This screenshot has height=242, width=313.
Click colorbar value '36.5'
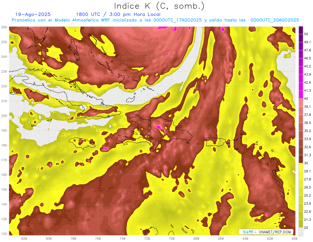[308, 123]
